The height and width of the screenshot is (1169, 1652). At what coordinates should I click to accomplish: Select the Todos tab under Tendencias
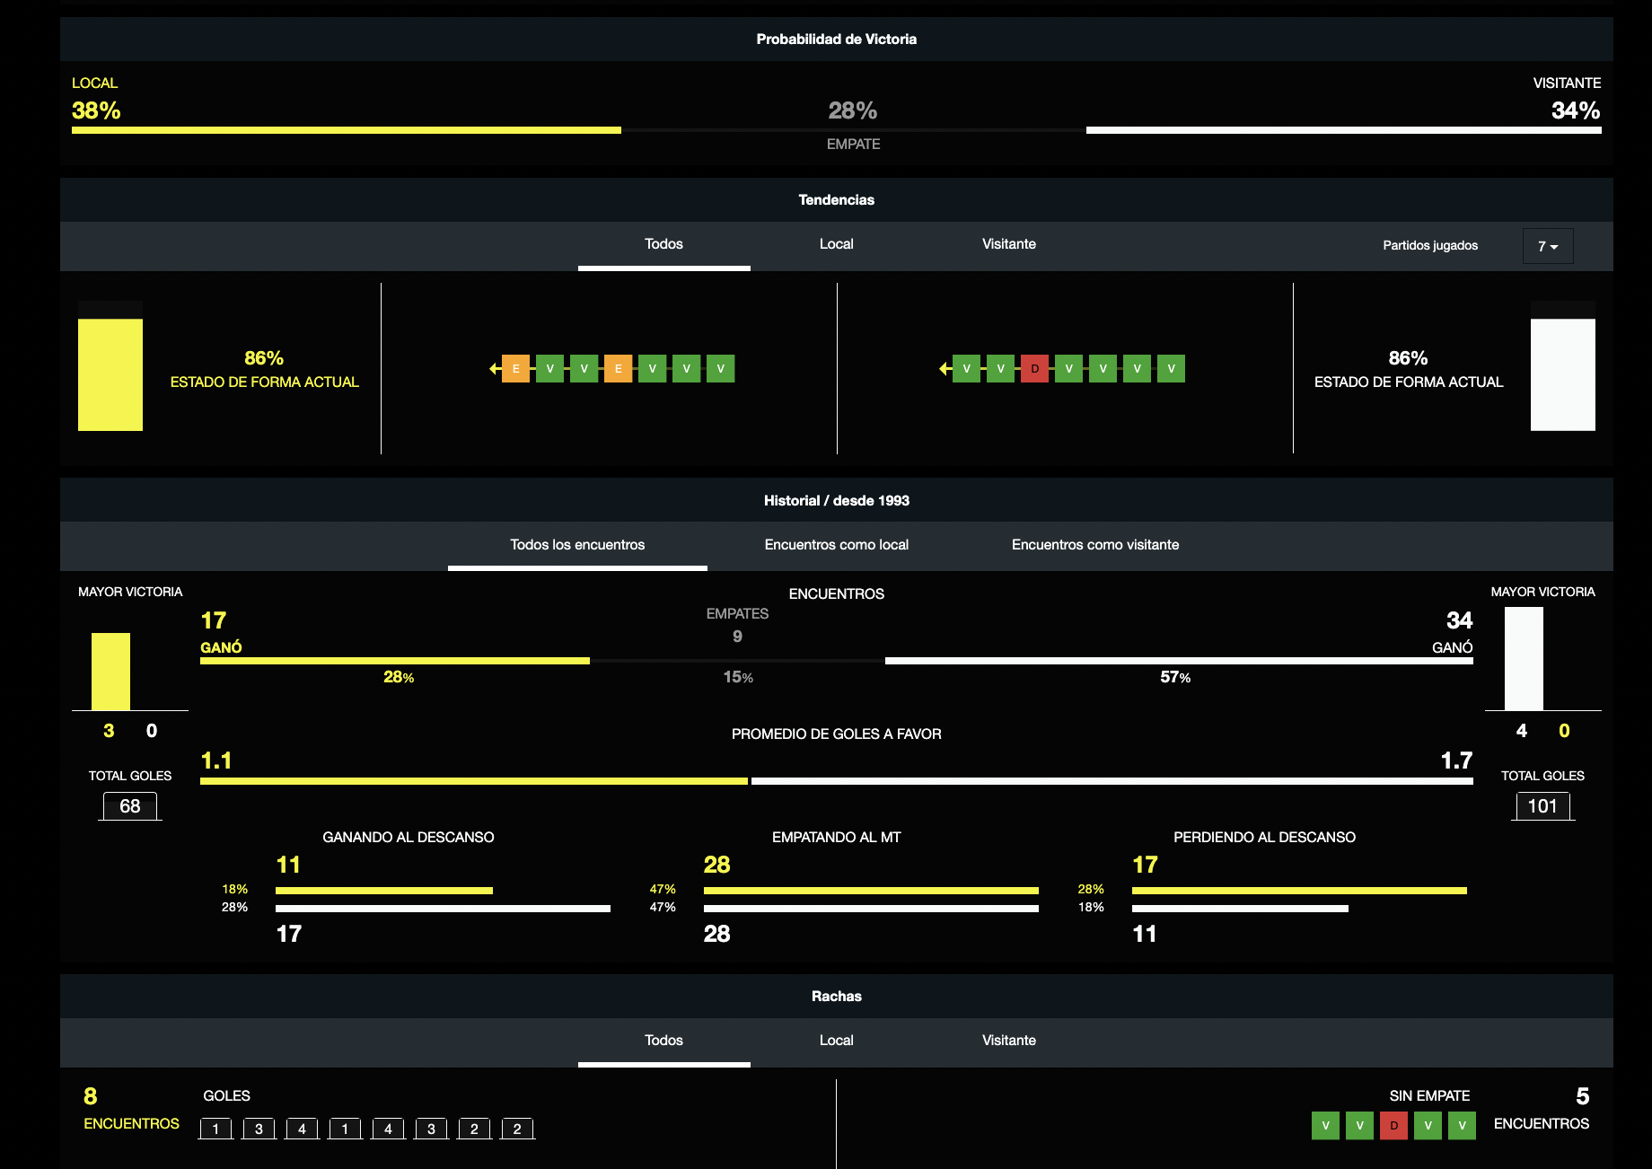(x=663, y=244)
